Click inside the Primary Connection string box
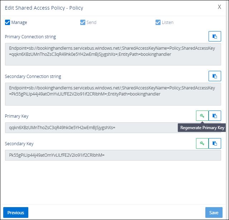 [x=113, y=54]
